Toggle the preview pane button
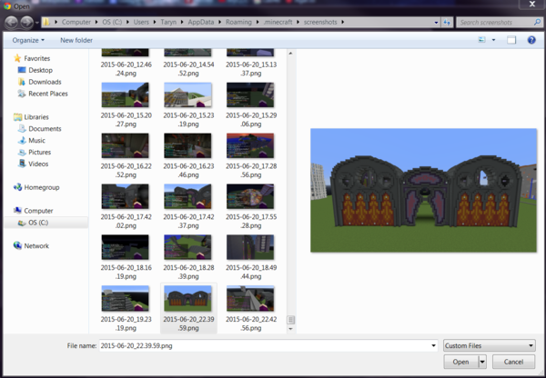The width and height of the screenshot is (546, 378). (511, 40)
